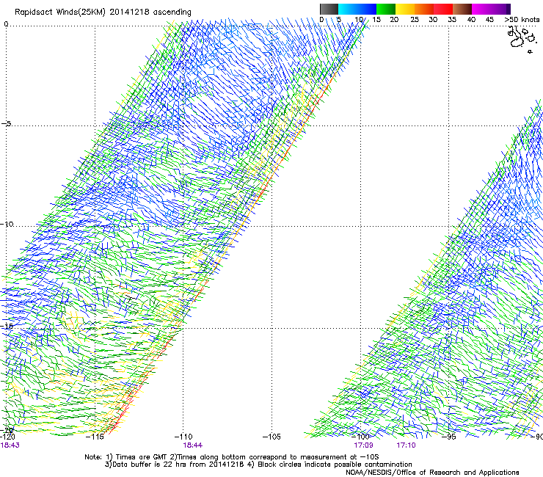The width and height of the screenshot is (543, 477).
Task: Click the '-105' longitude axis label
Action: coord(271,437)
